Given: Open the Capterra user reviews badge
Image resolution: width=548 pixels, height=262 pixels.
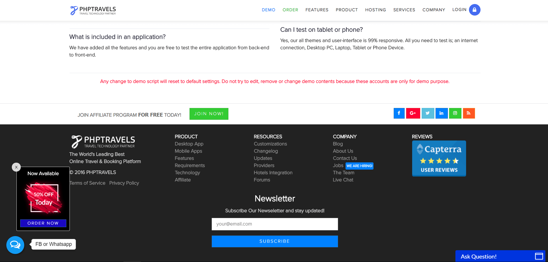Looking at the screenshot, I should (x=439, y=158).
